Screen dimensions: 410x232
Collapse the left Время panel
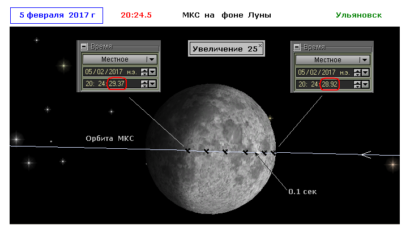point(84,46)
